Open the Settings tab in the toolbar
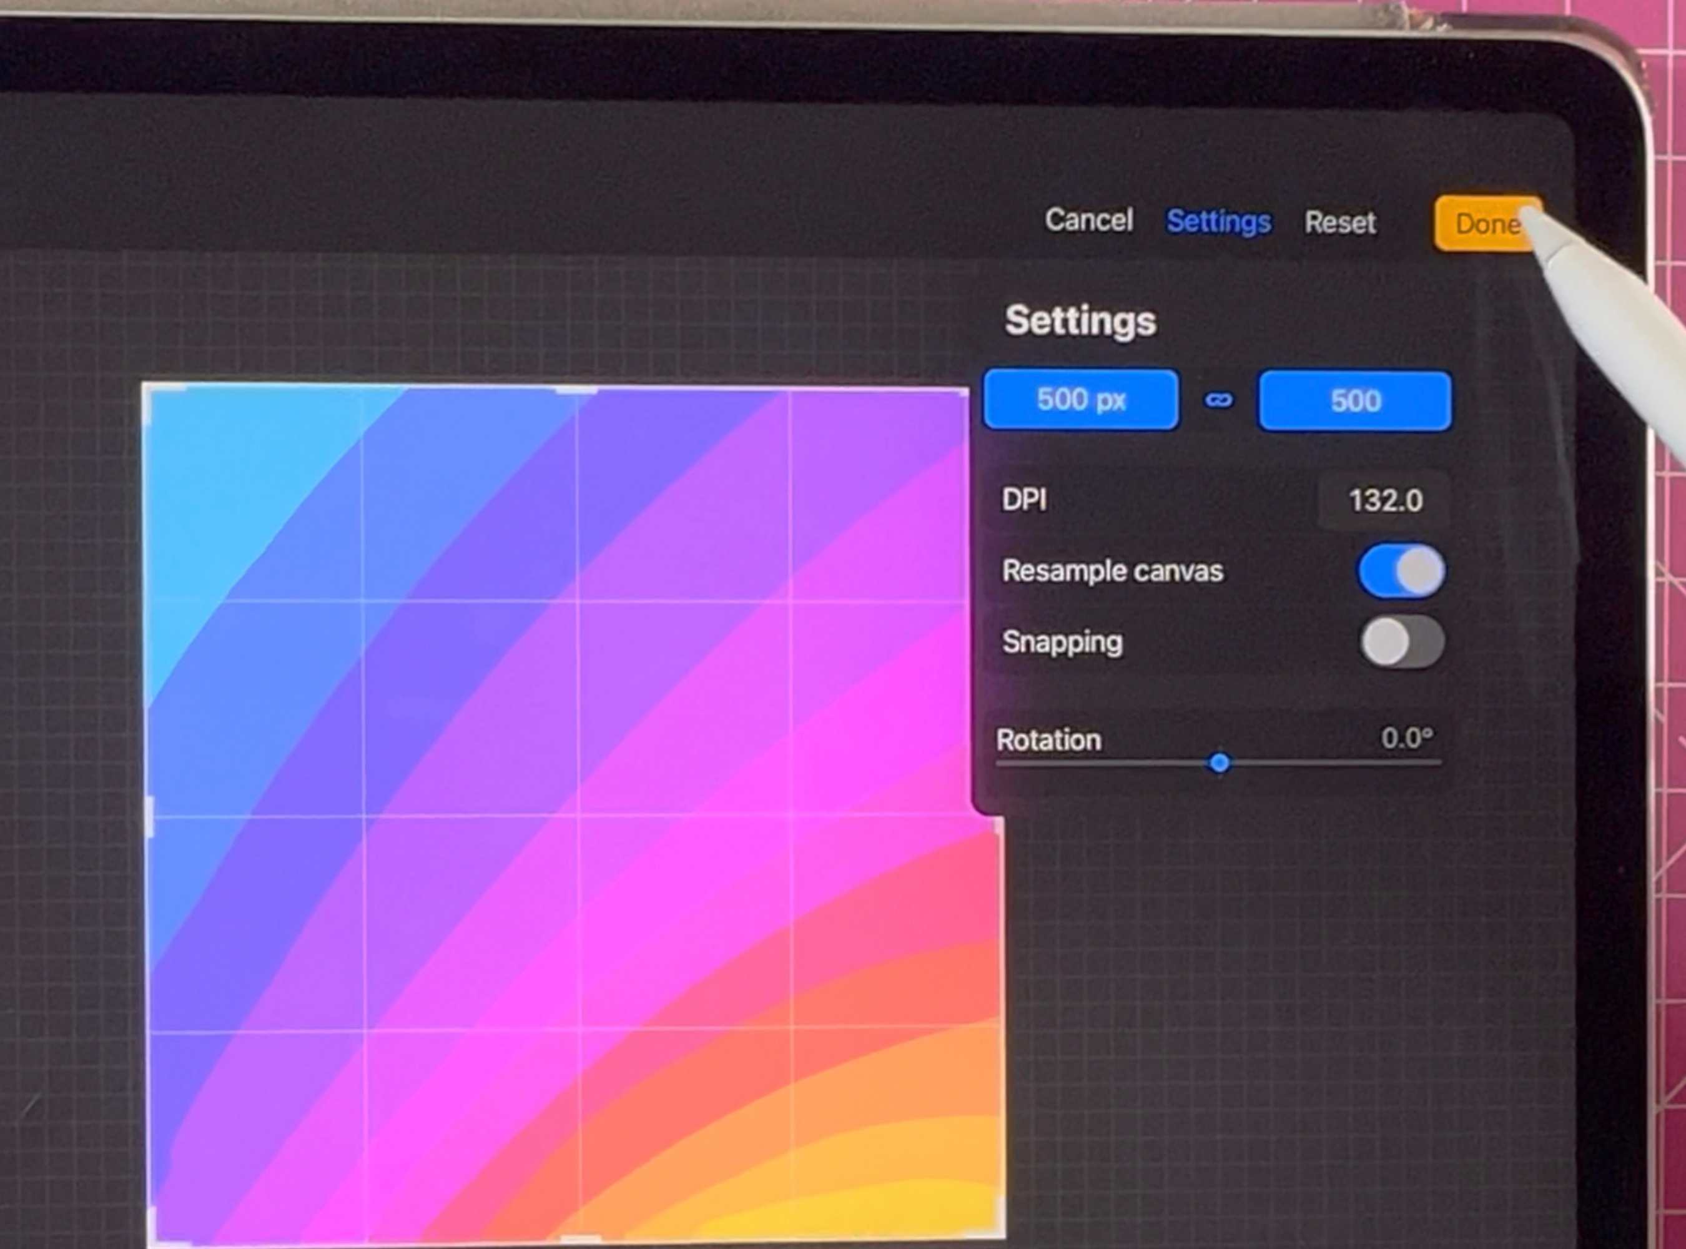This screenshot has height=1249, width=1686. (1218, 222)
